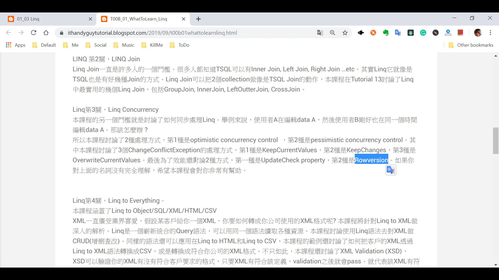The height and width of the screenshot is (280, 499).
Task: Bookmark this page with the star icon
Action: (345, 33)
